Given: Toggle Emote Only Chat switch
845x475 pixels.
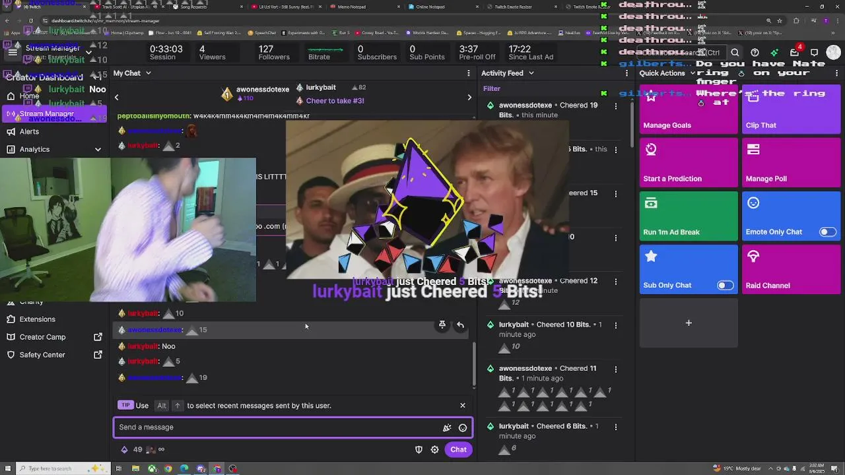Looking at the screenshot, I should pos(827,232).
